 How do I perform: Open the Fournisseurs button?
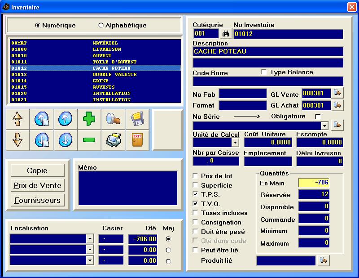38,200
